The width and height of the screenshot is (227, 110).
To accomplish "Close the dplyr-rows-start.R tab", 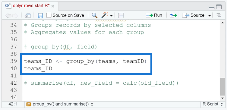I will pos(53,6).
